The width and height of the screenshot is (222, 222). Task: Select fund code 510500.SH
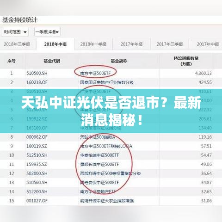point(37,73)
